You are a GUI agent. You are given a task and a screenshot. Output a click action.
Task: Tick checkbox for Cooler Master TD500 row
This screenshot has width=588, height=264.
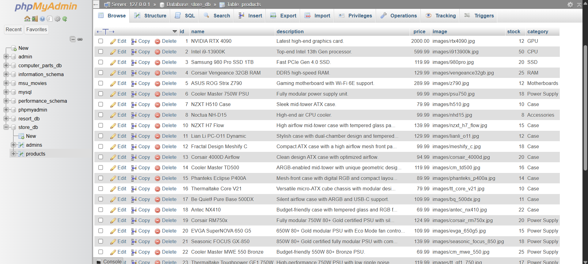(x=101, y=167)
